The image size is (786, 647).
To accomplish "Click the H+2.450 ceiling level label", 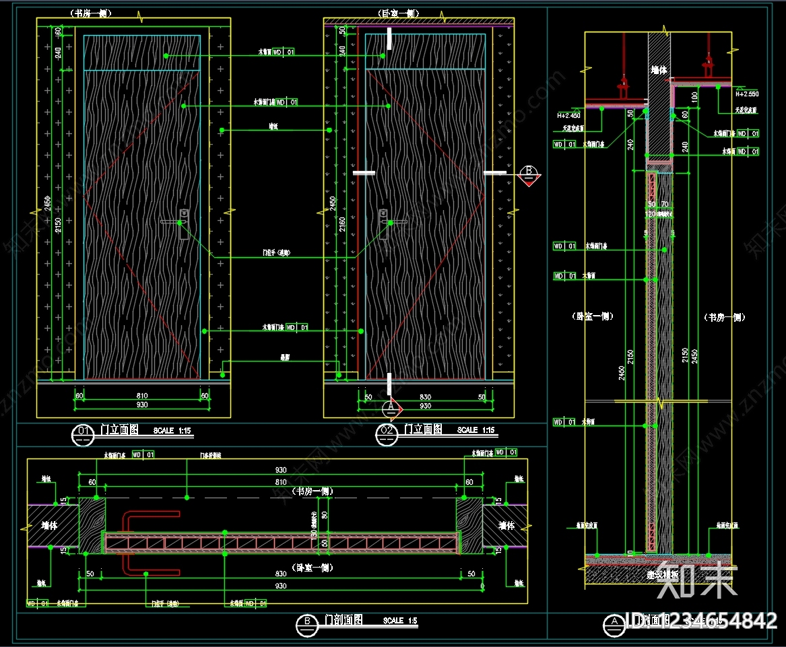I will pyautogui.click(x=568, y=115).
